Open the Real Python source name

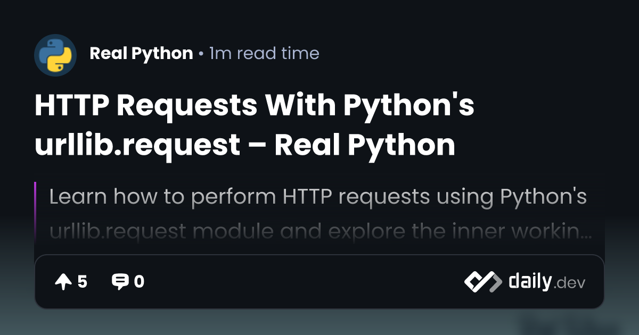click(141, 53)
